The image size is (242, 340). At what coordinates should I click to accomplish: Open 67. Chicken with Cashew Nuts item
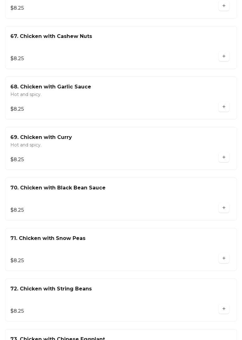[x=51, y=36]
